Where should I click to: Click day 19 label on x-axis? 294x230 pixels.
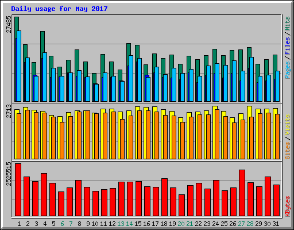tap(172, 224)
